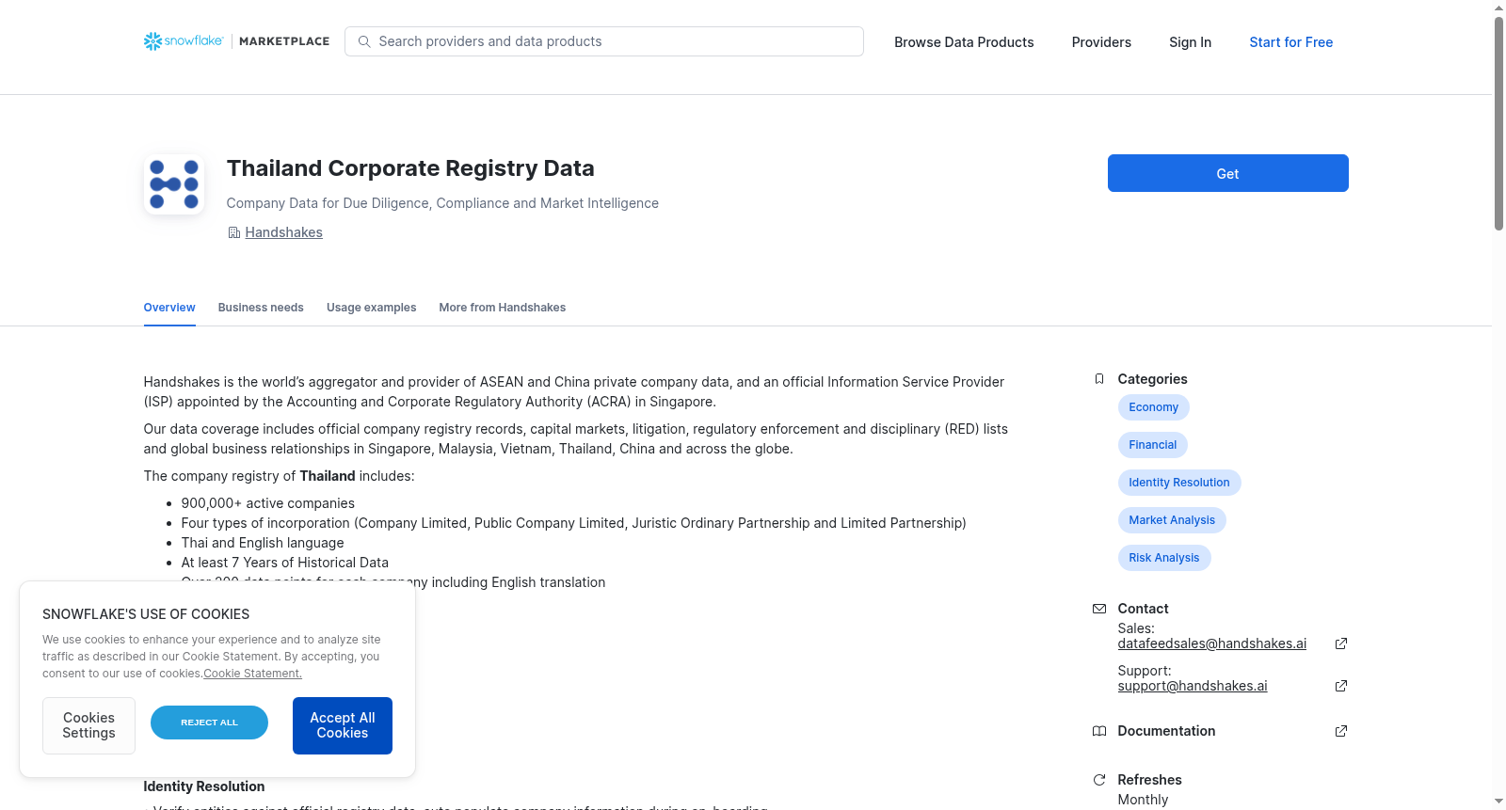Focus the search providers and data products field
This screenshot has height=810, width=1506.
coord(604,41)
